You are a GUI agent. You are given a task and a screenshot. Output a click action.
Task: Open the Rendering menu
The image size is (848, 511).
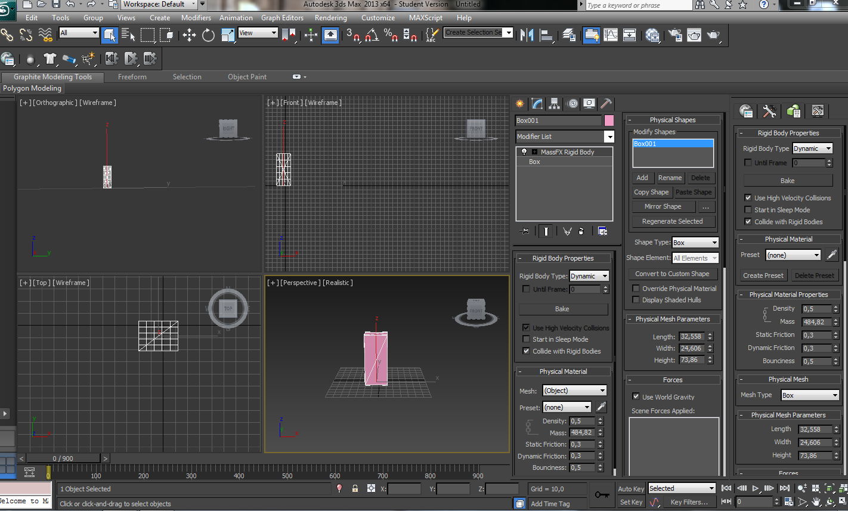pos(330,18)
